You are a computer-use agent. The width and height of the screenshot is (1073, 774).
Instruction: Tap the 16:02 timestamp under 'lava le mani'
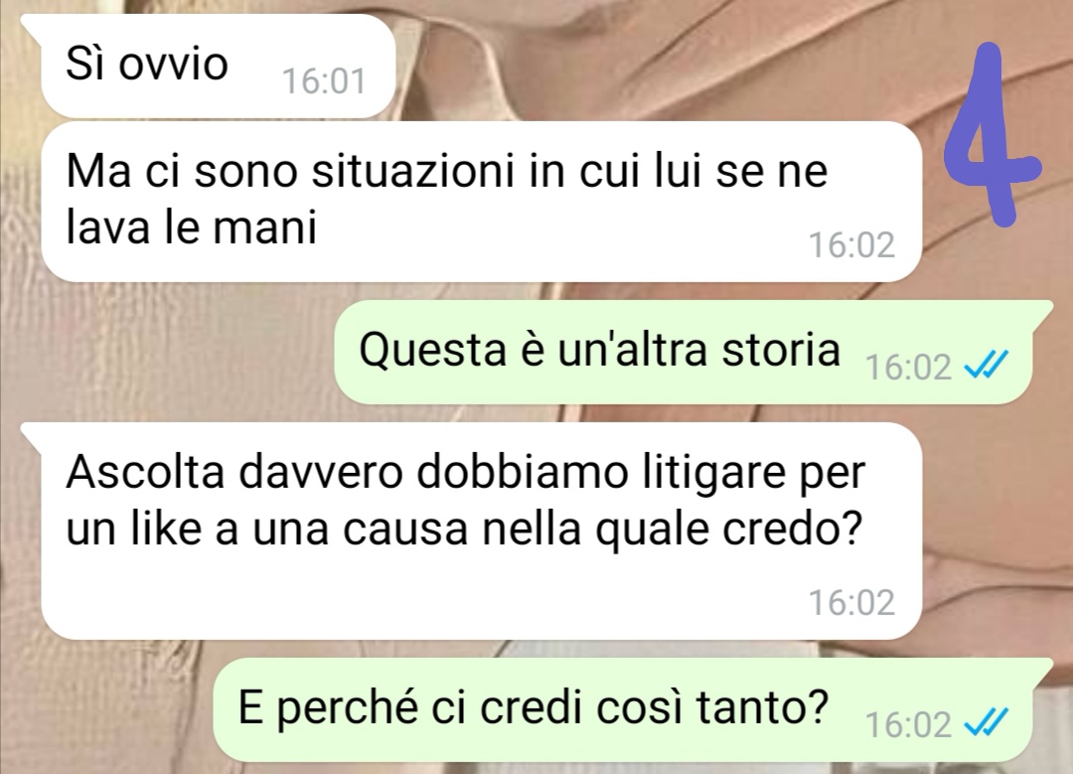[852, 245]
